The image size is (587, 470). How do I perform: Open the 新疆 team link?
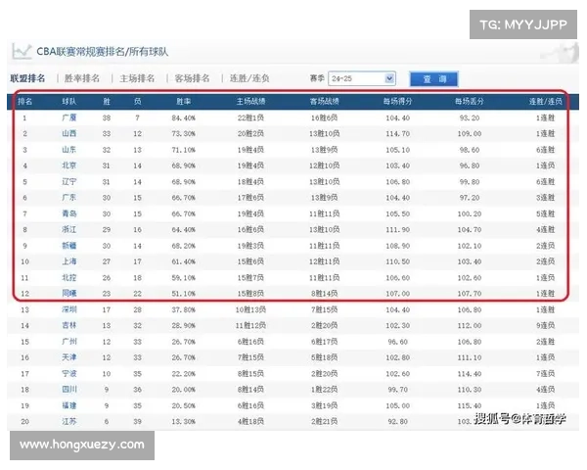click(69, 246)
